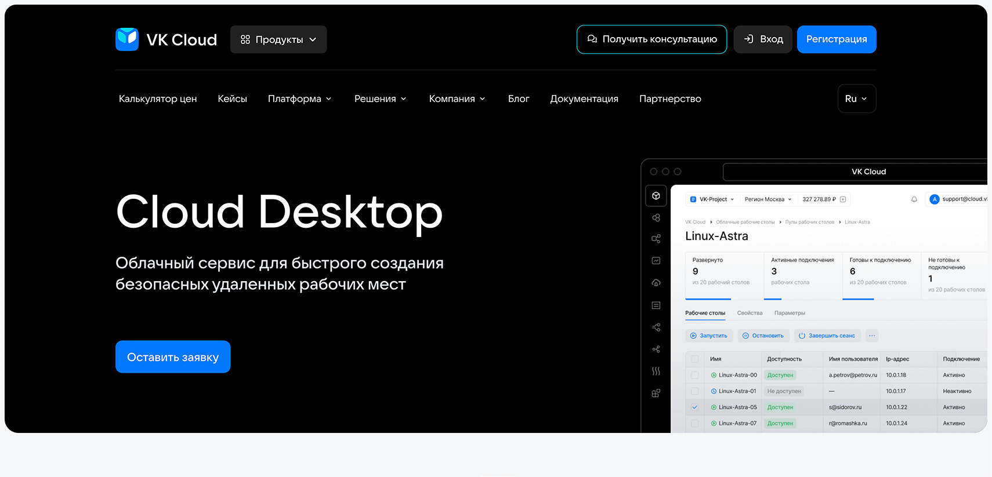
Task: Check the Linux-Astra-01 row checkbox
Action: [695, 391]
